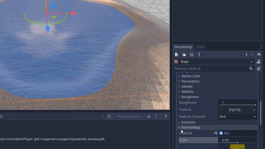Click the Enabled property label

[x=185, y=133]
